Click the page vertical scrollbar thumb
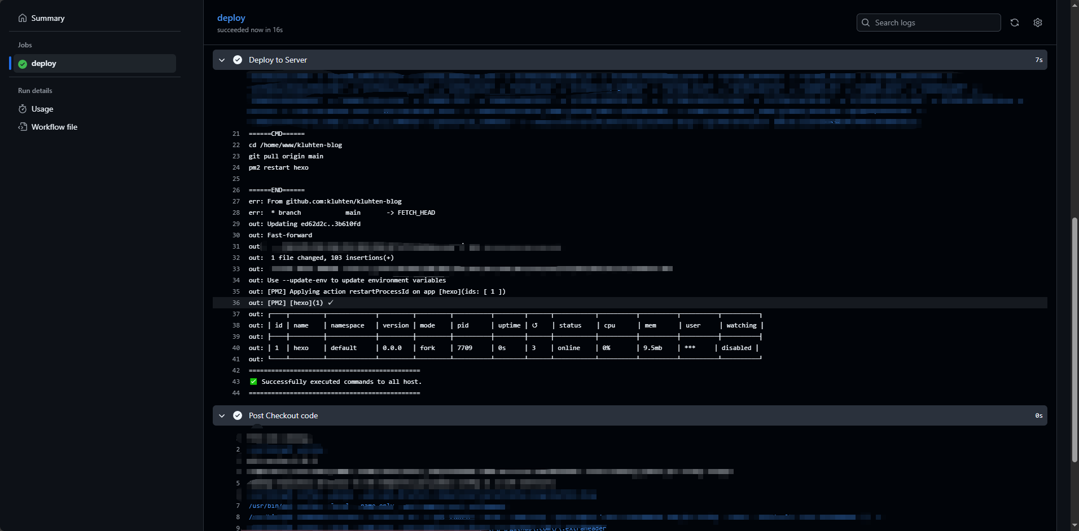Image resolution: width=1079 pixels, height=531 pixels. pos(1074,338)
